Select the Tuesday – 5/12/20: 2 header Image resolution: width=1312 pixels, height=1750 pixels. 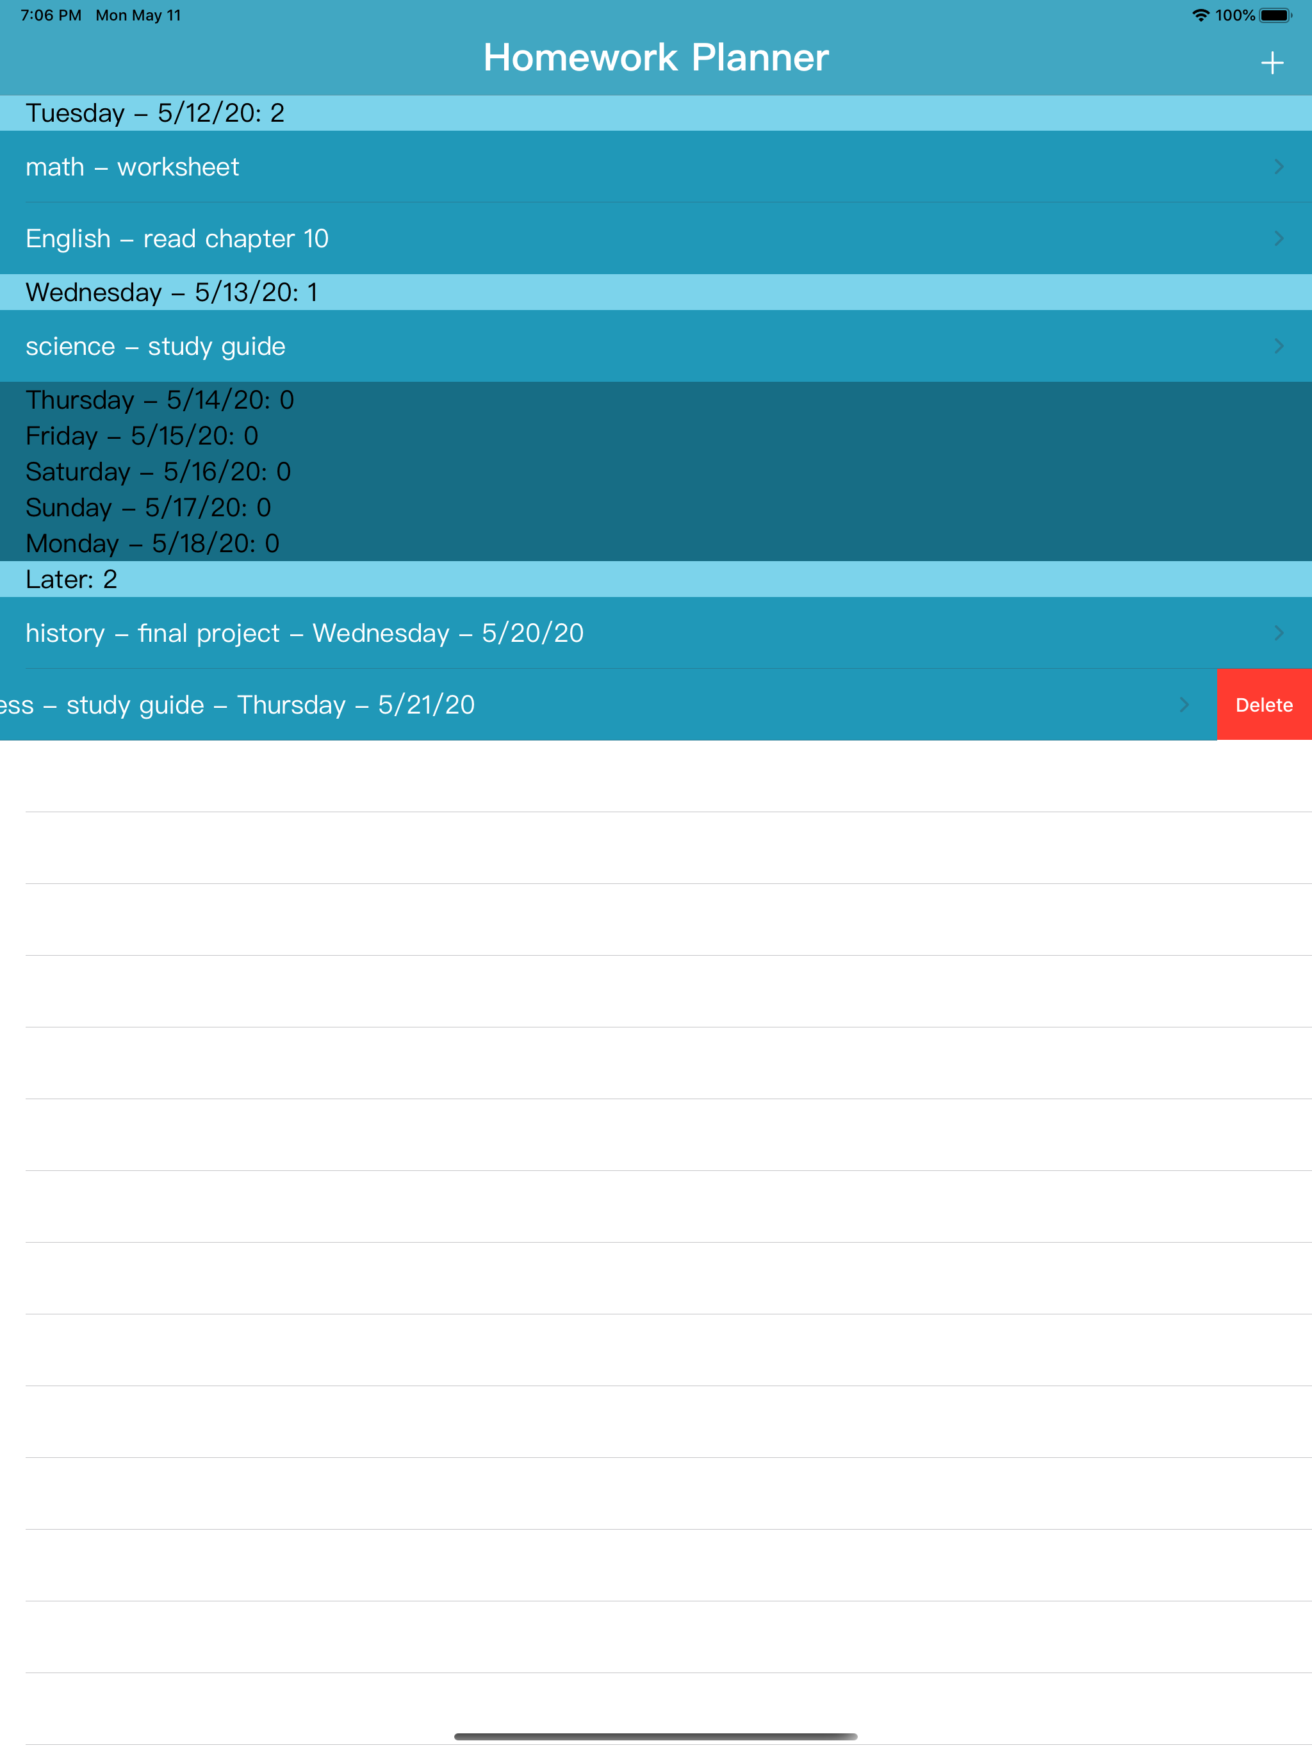(656, 113)
